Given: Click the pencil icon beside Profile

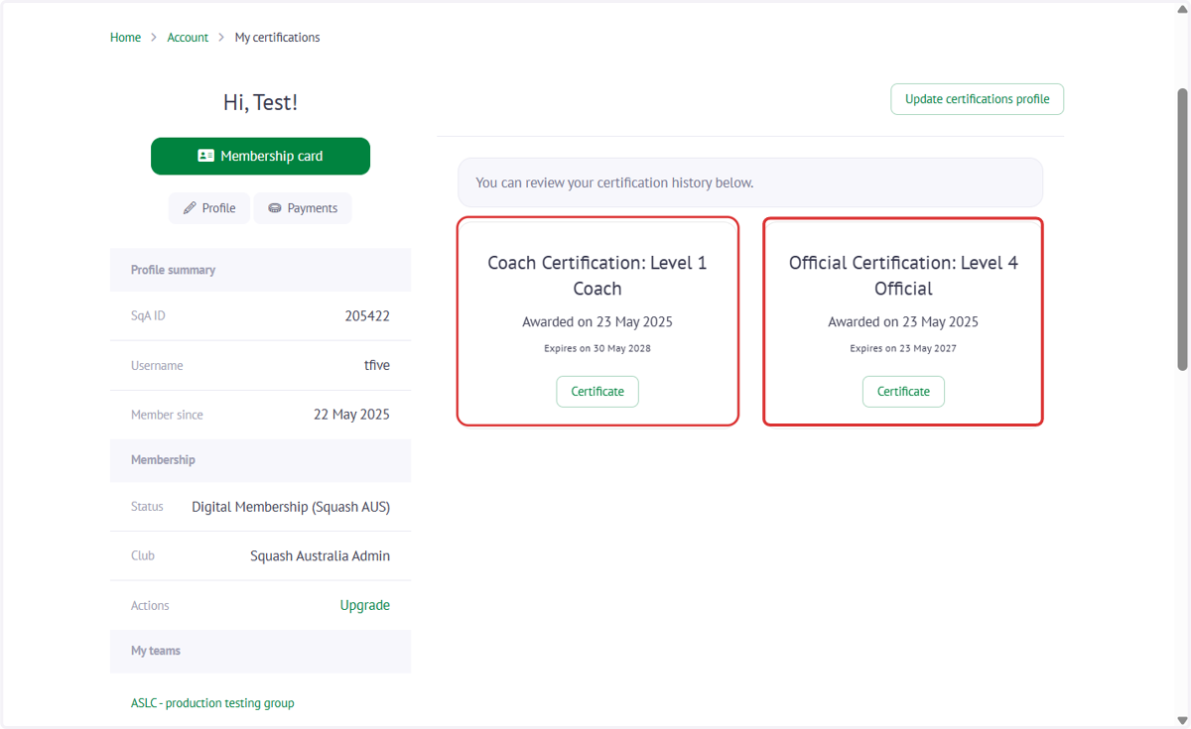Looking at the screenshot, I should click(191, 208).
